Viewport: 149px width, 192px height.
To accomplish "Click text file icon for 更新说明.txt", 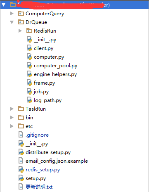I will 21,187.
